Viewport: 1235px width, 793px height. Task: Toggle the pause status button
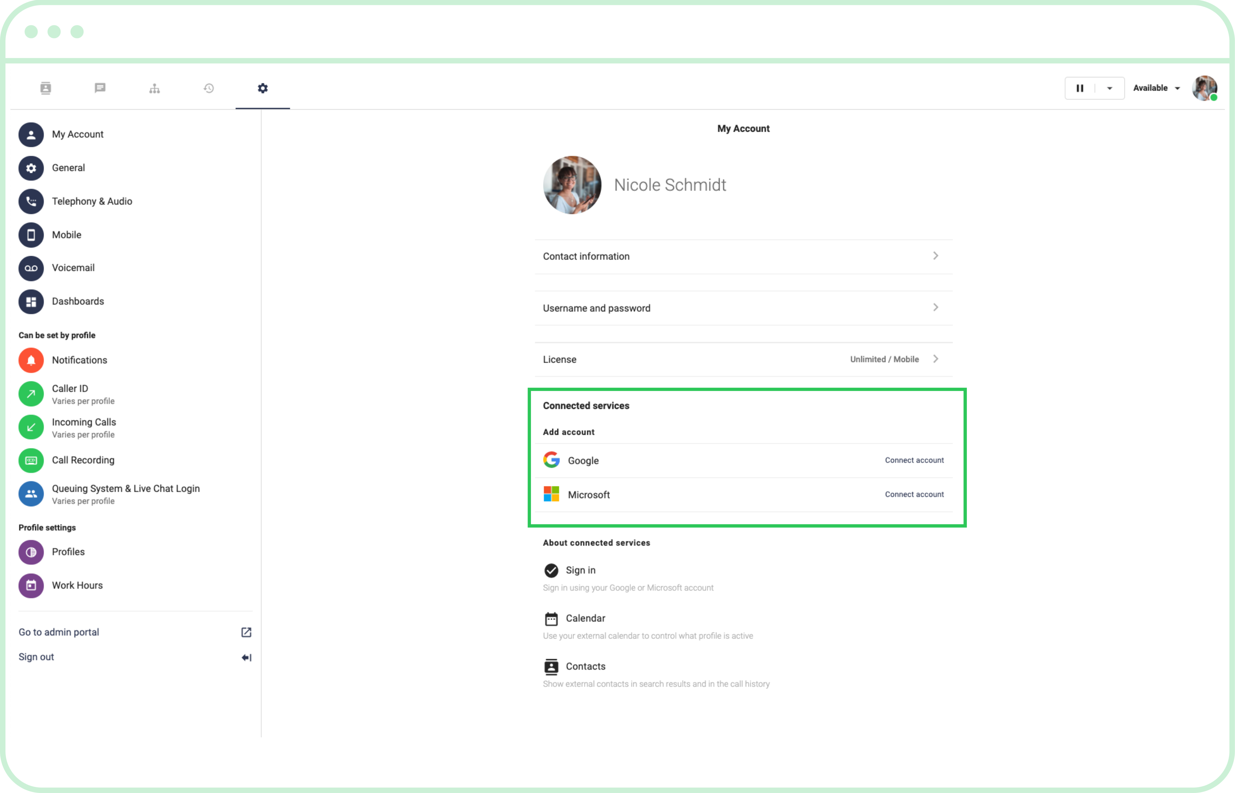click(1080, 88)
